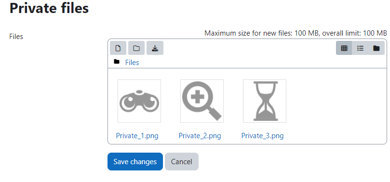
Task: Open the Private_1.png file name
Action: (x=137, y=136)
